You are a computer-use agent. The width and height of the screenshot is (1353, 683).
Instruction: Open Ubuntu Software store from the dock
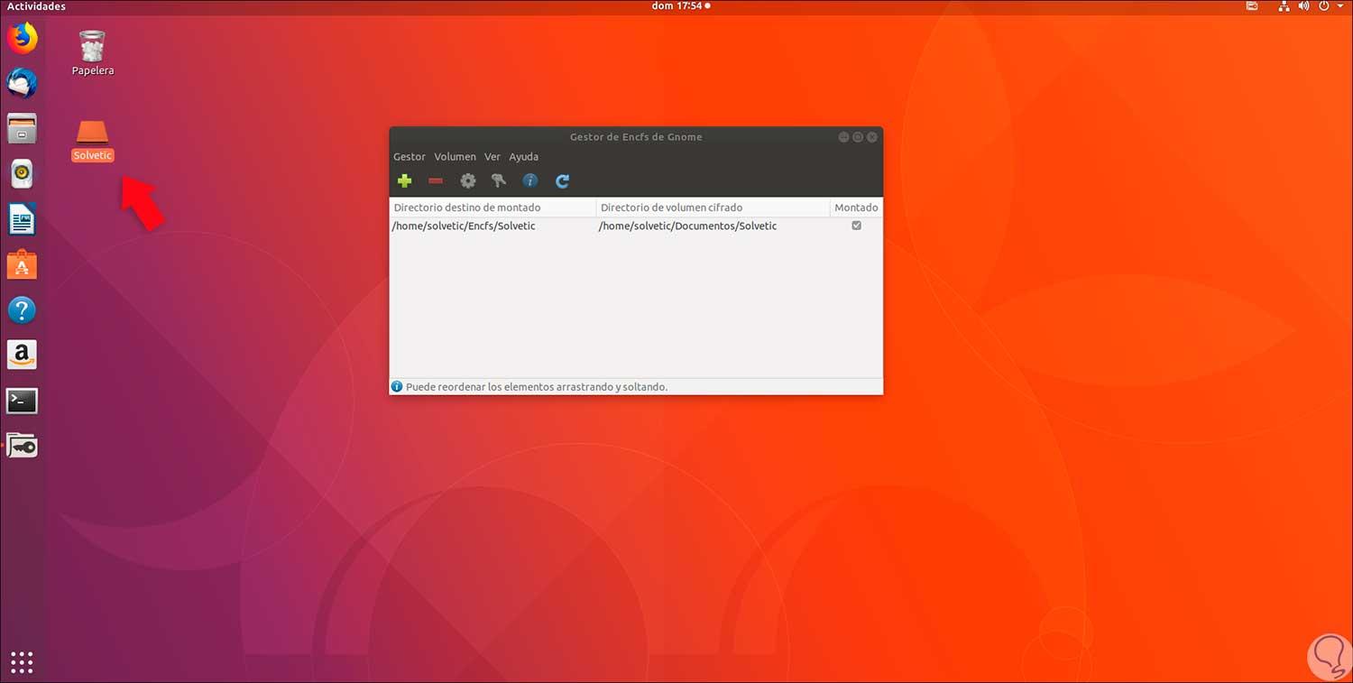(22, 265)
